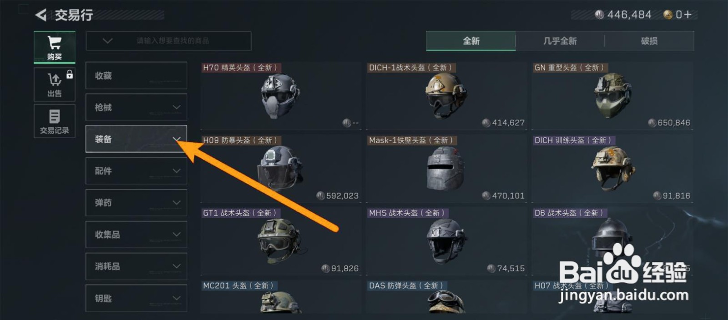Viewport: 728px width, 320px height.
Task: Click the back arrow next to 交易行
Action: (x=41, y=15)
